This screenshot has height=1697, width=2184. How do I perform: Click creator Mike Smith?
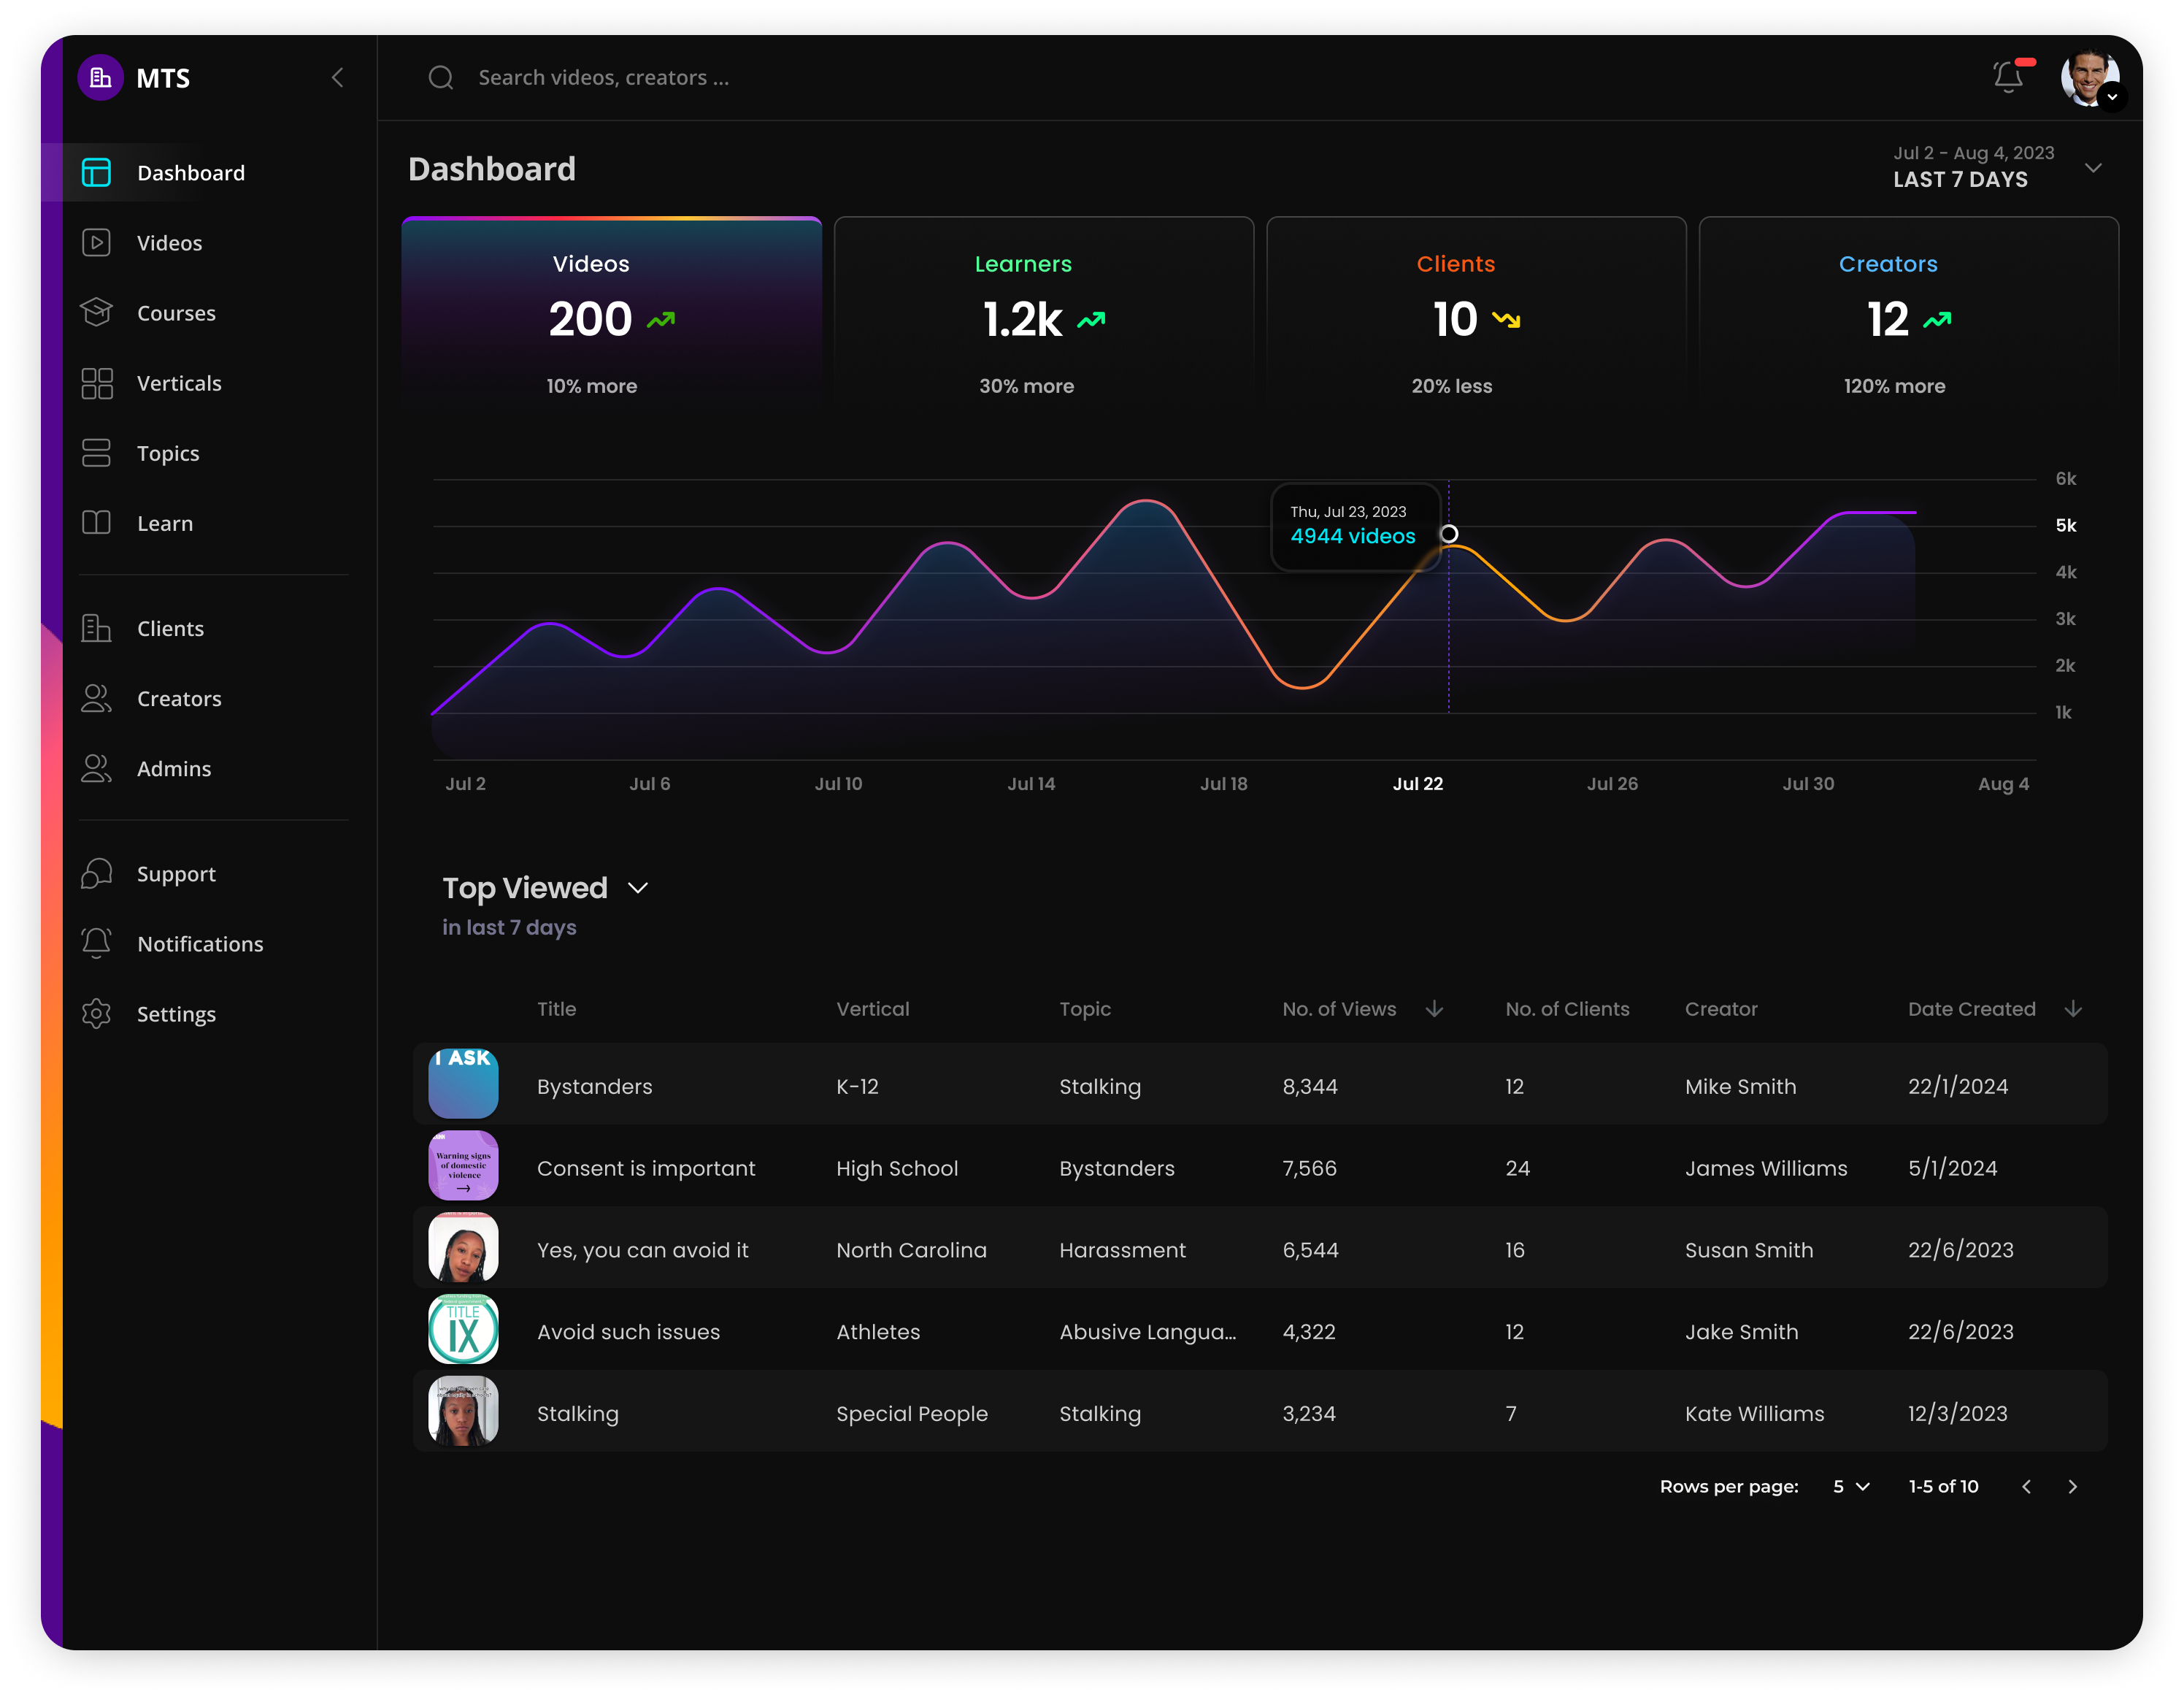(1741, 1087)
